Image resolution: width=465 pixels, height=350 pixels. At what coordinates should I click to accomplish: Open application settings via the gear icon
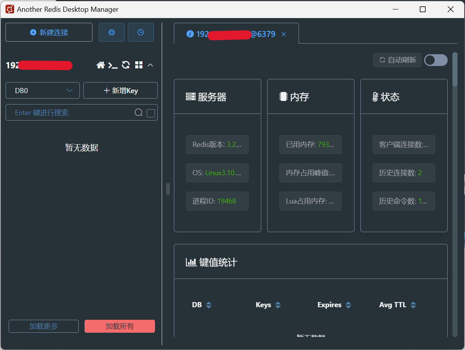point(111,32)
